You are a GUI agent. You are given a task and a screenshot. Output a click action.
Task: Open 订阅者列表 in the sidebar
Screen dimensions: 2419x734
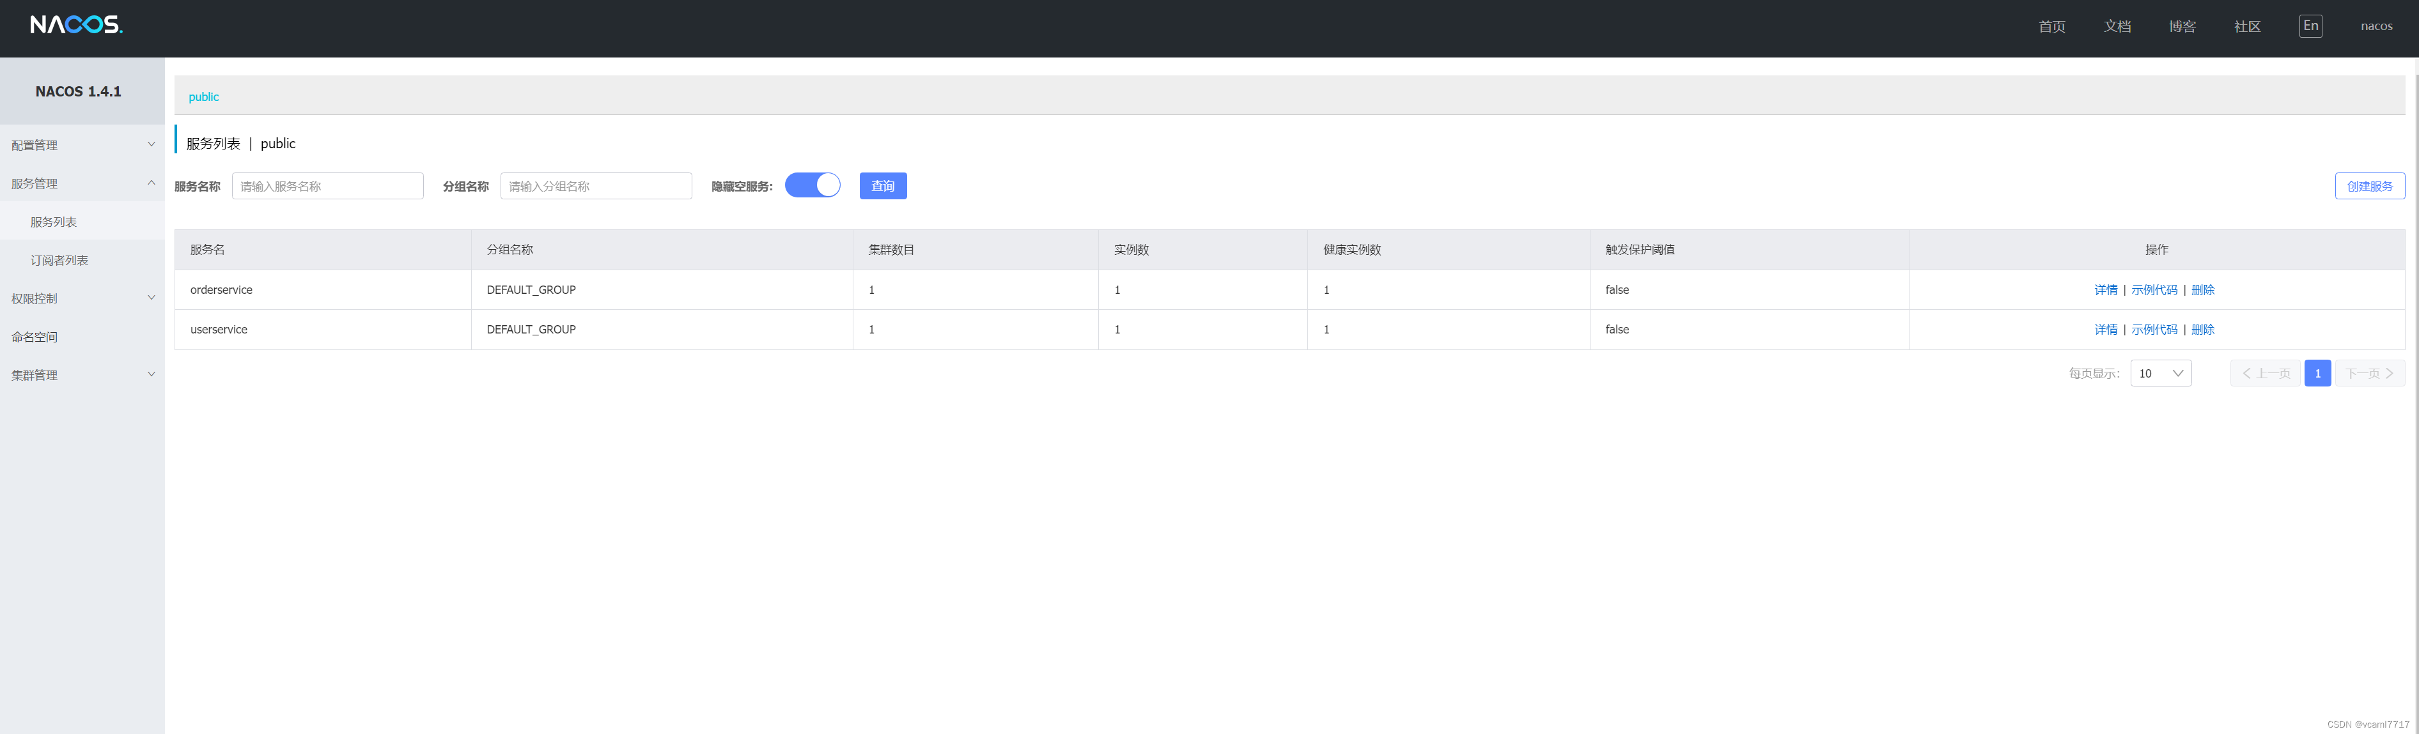click(x=59, y=260)
